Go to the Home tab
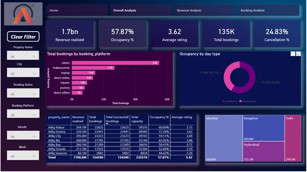The image size is (307, 172). tap(77, 10)
